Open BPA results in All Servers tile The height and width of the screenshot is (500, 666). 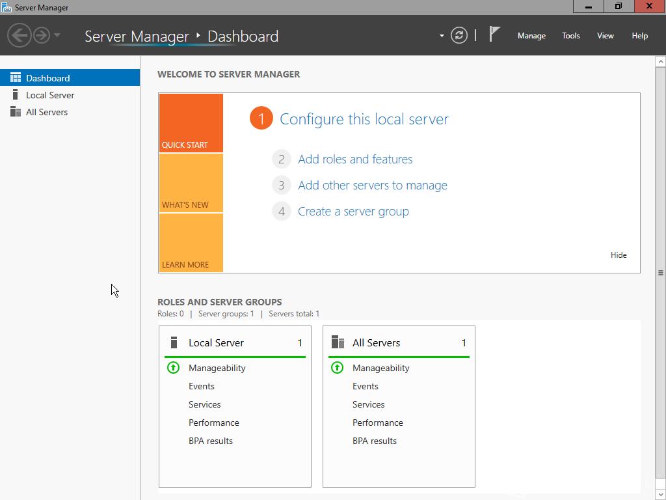(x=375, y=441)
